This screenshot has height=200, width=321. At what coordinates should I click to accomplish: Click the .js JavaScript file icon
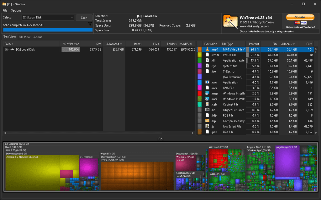[x=207, y=126]
